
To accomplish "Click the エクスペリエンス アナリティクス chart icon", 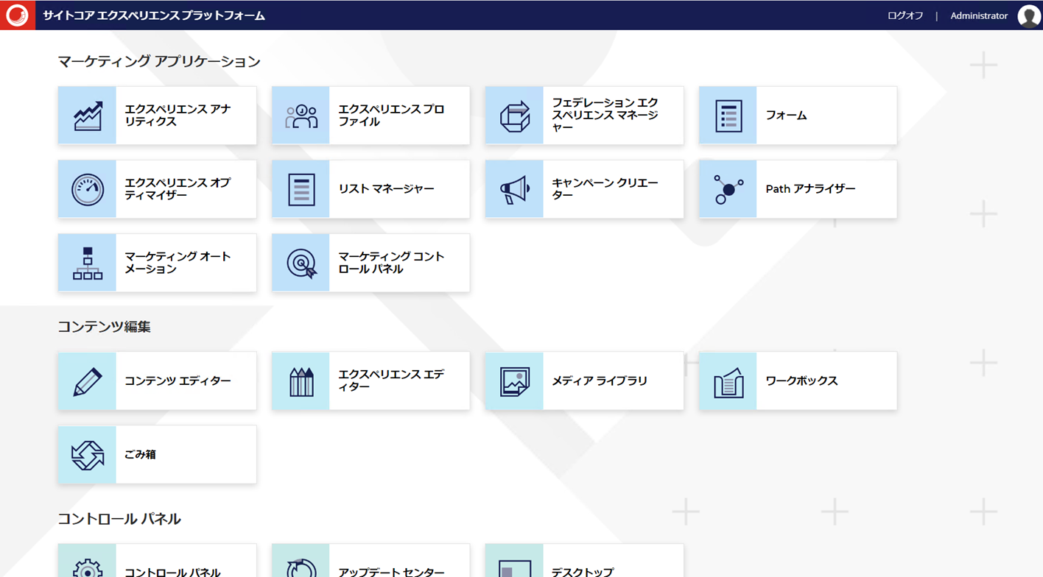I will click(88, 116).
